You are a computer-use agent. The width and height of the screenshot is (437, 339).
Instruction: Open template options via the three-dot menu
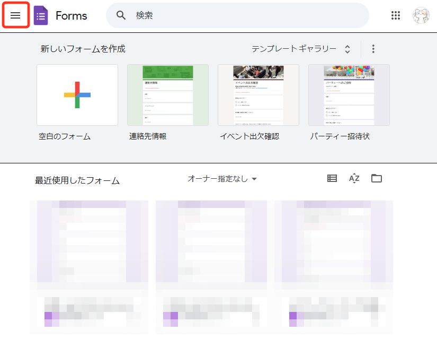tap(373, 48)
